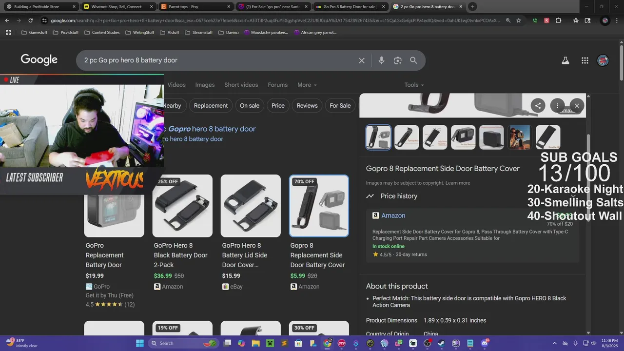The width and height of the screenshot is (624, 351).
Task: Click the zoom magnifier in address bar
Action: [508, 20]
